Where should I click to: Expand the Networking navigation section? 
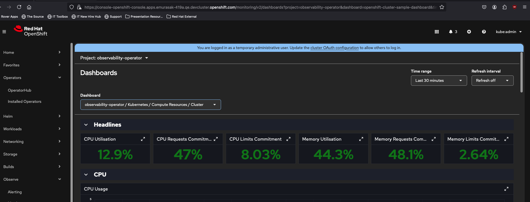(32, 141)
